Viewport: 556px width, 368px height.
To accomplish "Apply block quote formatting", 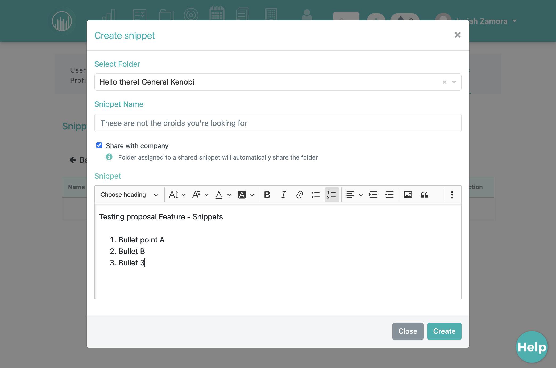I will click(424, 195).
